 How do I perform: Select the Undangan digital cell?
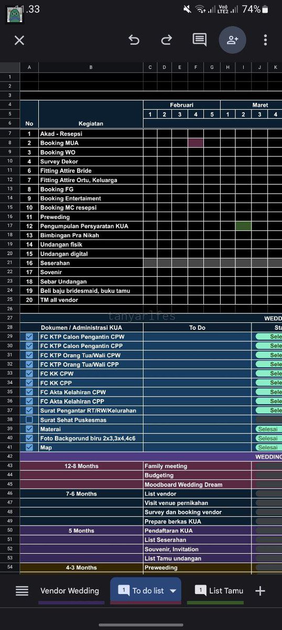[91, 254]
